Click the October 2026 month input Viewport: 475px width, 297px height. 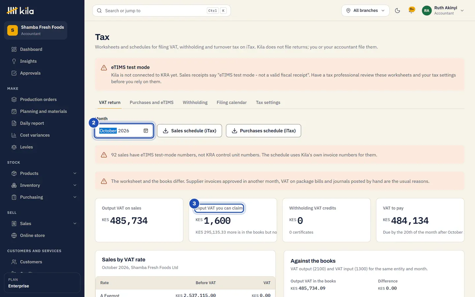click(x=124, y=131)
